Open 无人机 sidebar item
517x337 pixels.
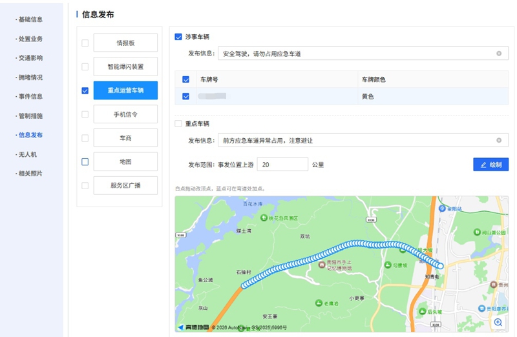(27, 154)
